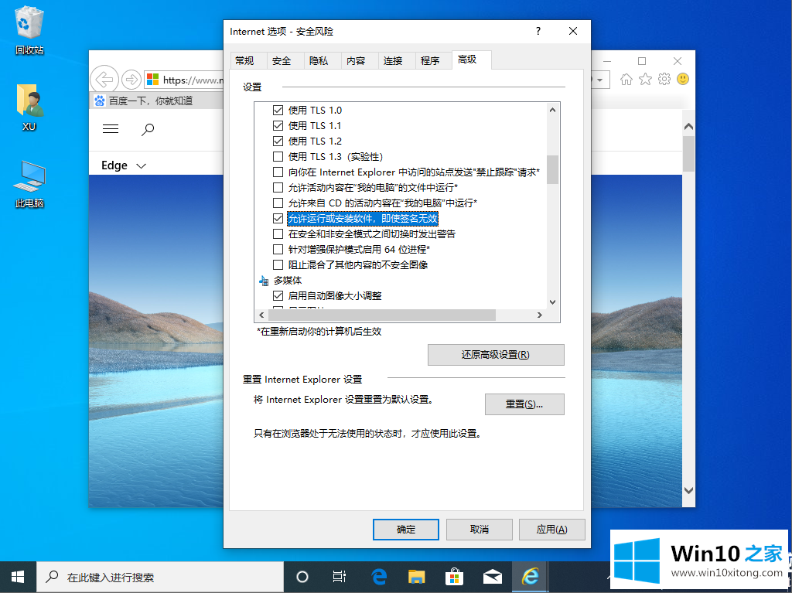The height and width of the screenshot is (593, 792).
Task: Select the 此电脑 desktop icon
Action: (29, 184)
